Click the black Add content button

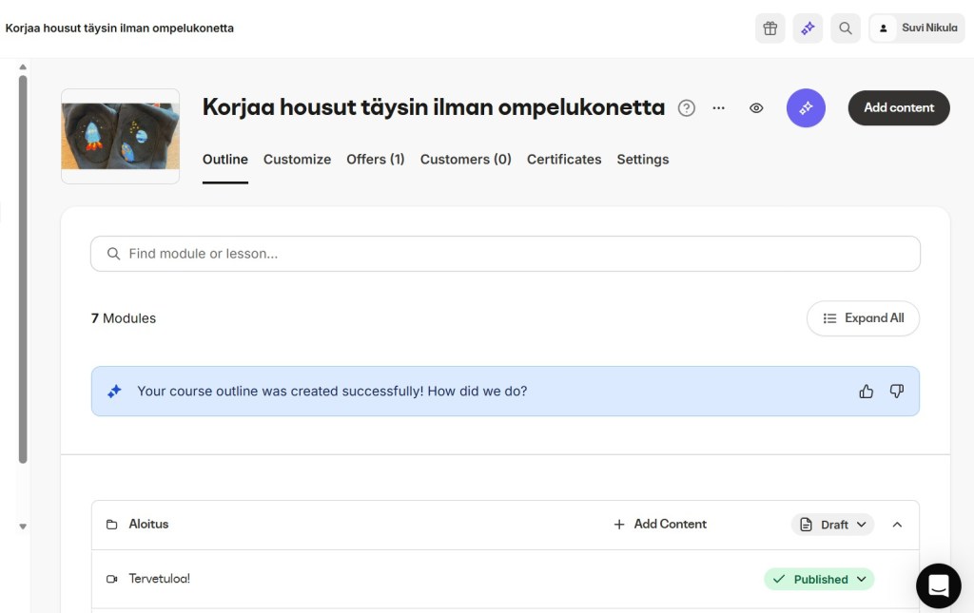tap(899, 108)
